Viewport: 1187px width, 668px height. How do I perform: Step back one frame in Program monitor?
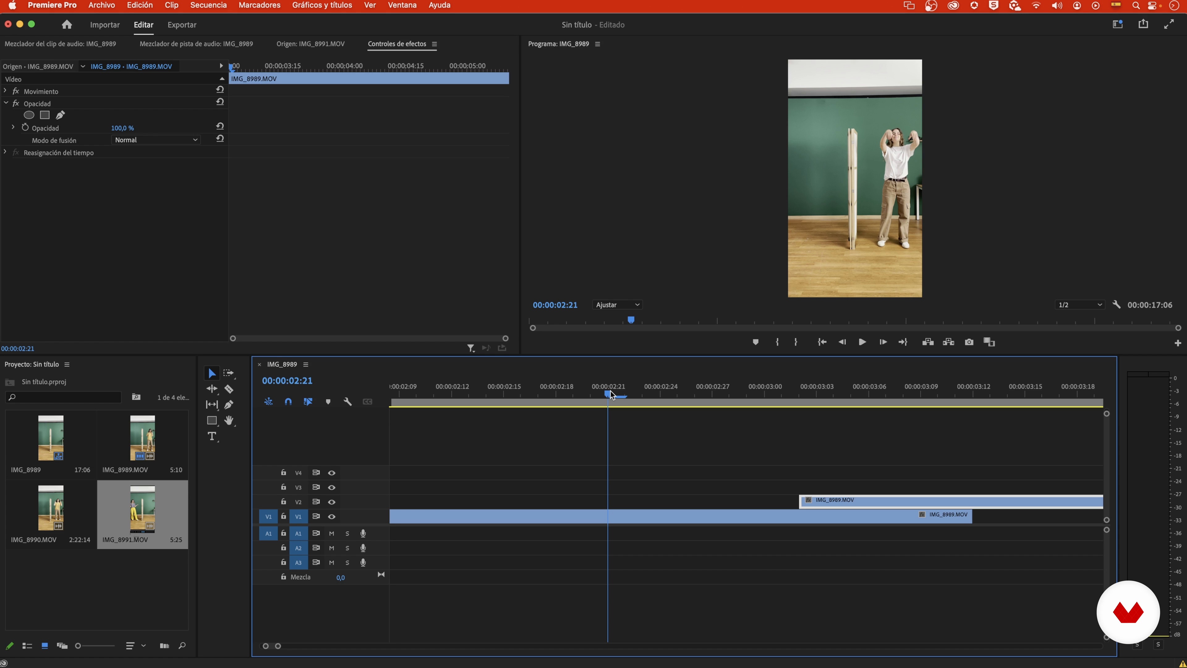(842, 342)
